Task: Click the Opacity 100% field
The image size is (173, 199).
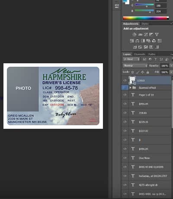Action: 164,66
